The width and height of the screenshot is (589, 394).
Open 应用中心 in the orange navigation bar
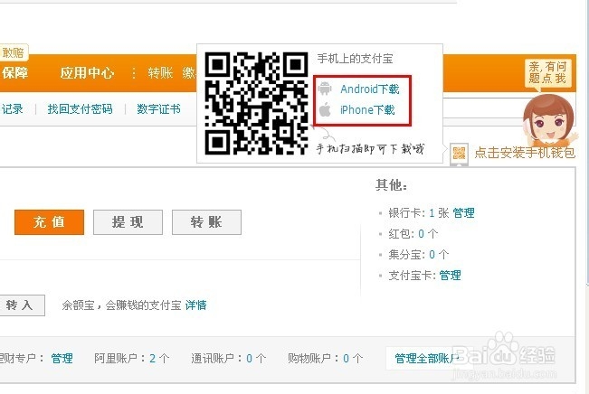click(x=87, y=73)
